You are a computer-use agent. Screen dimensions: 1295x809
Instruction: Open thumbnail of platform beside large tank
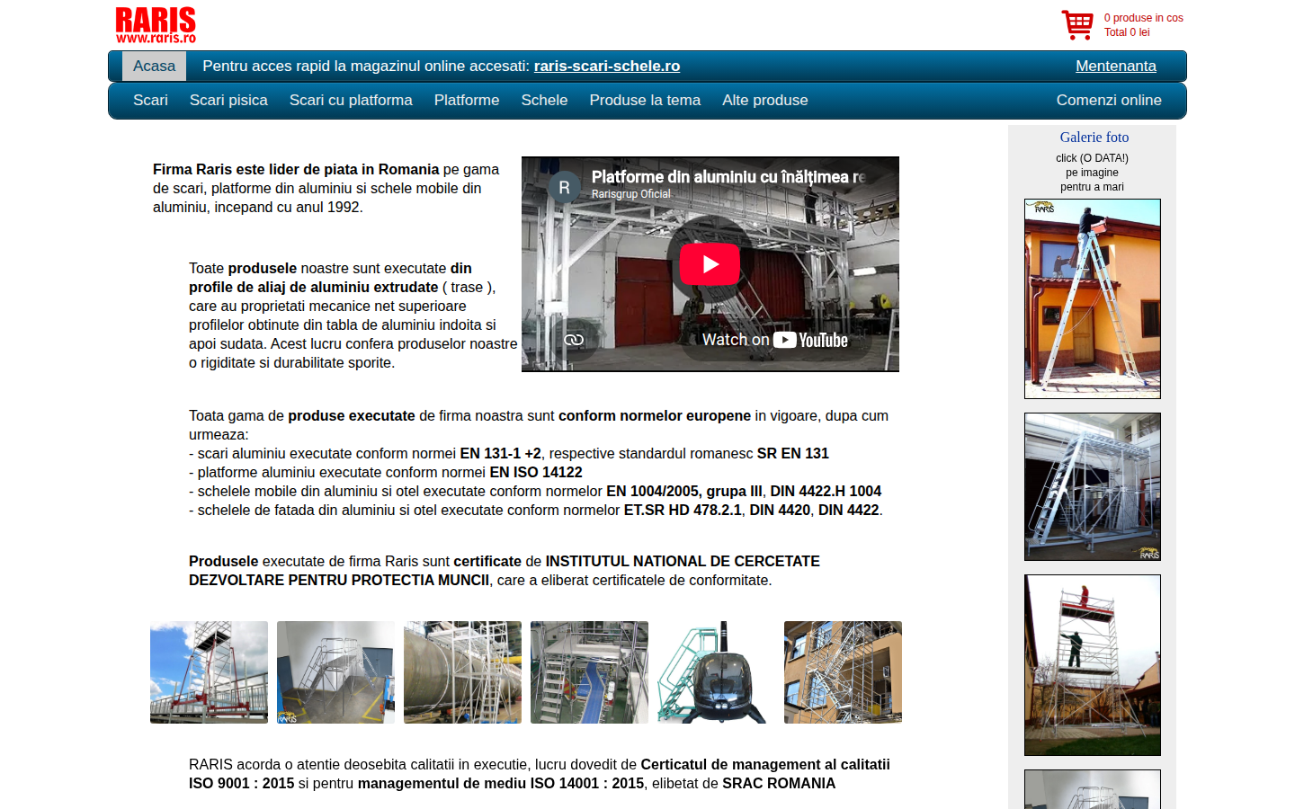[x=462, y=672]
